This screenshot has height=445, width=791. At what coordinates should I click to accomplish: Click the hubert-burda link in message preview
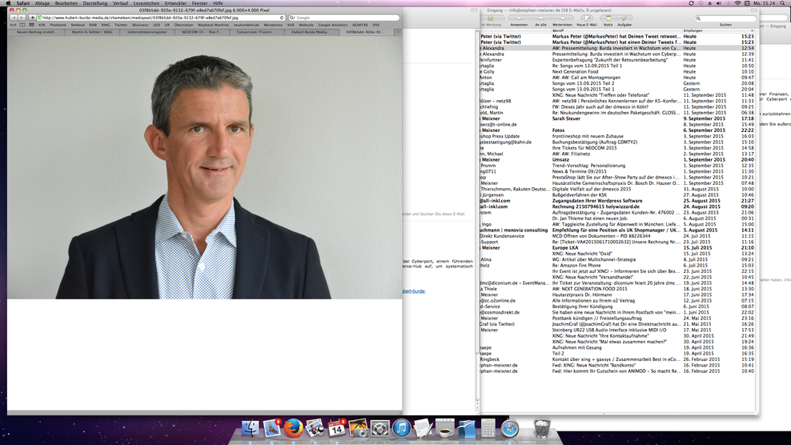click(x=414, y=291)
